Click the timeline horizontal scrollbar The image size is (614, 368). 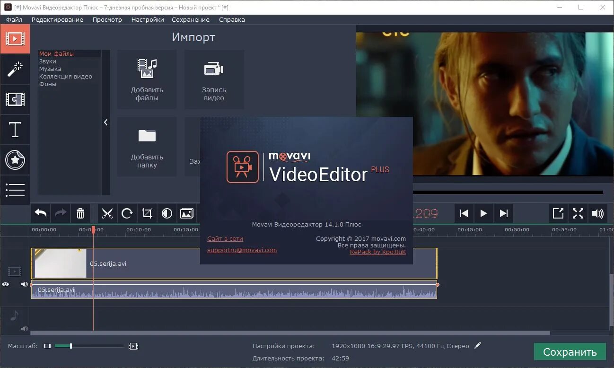[x=291, y=333]
